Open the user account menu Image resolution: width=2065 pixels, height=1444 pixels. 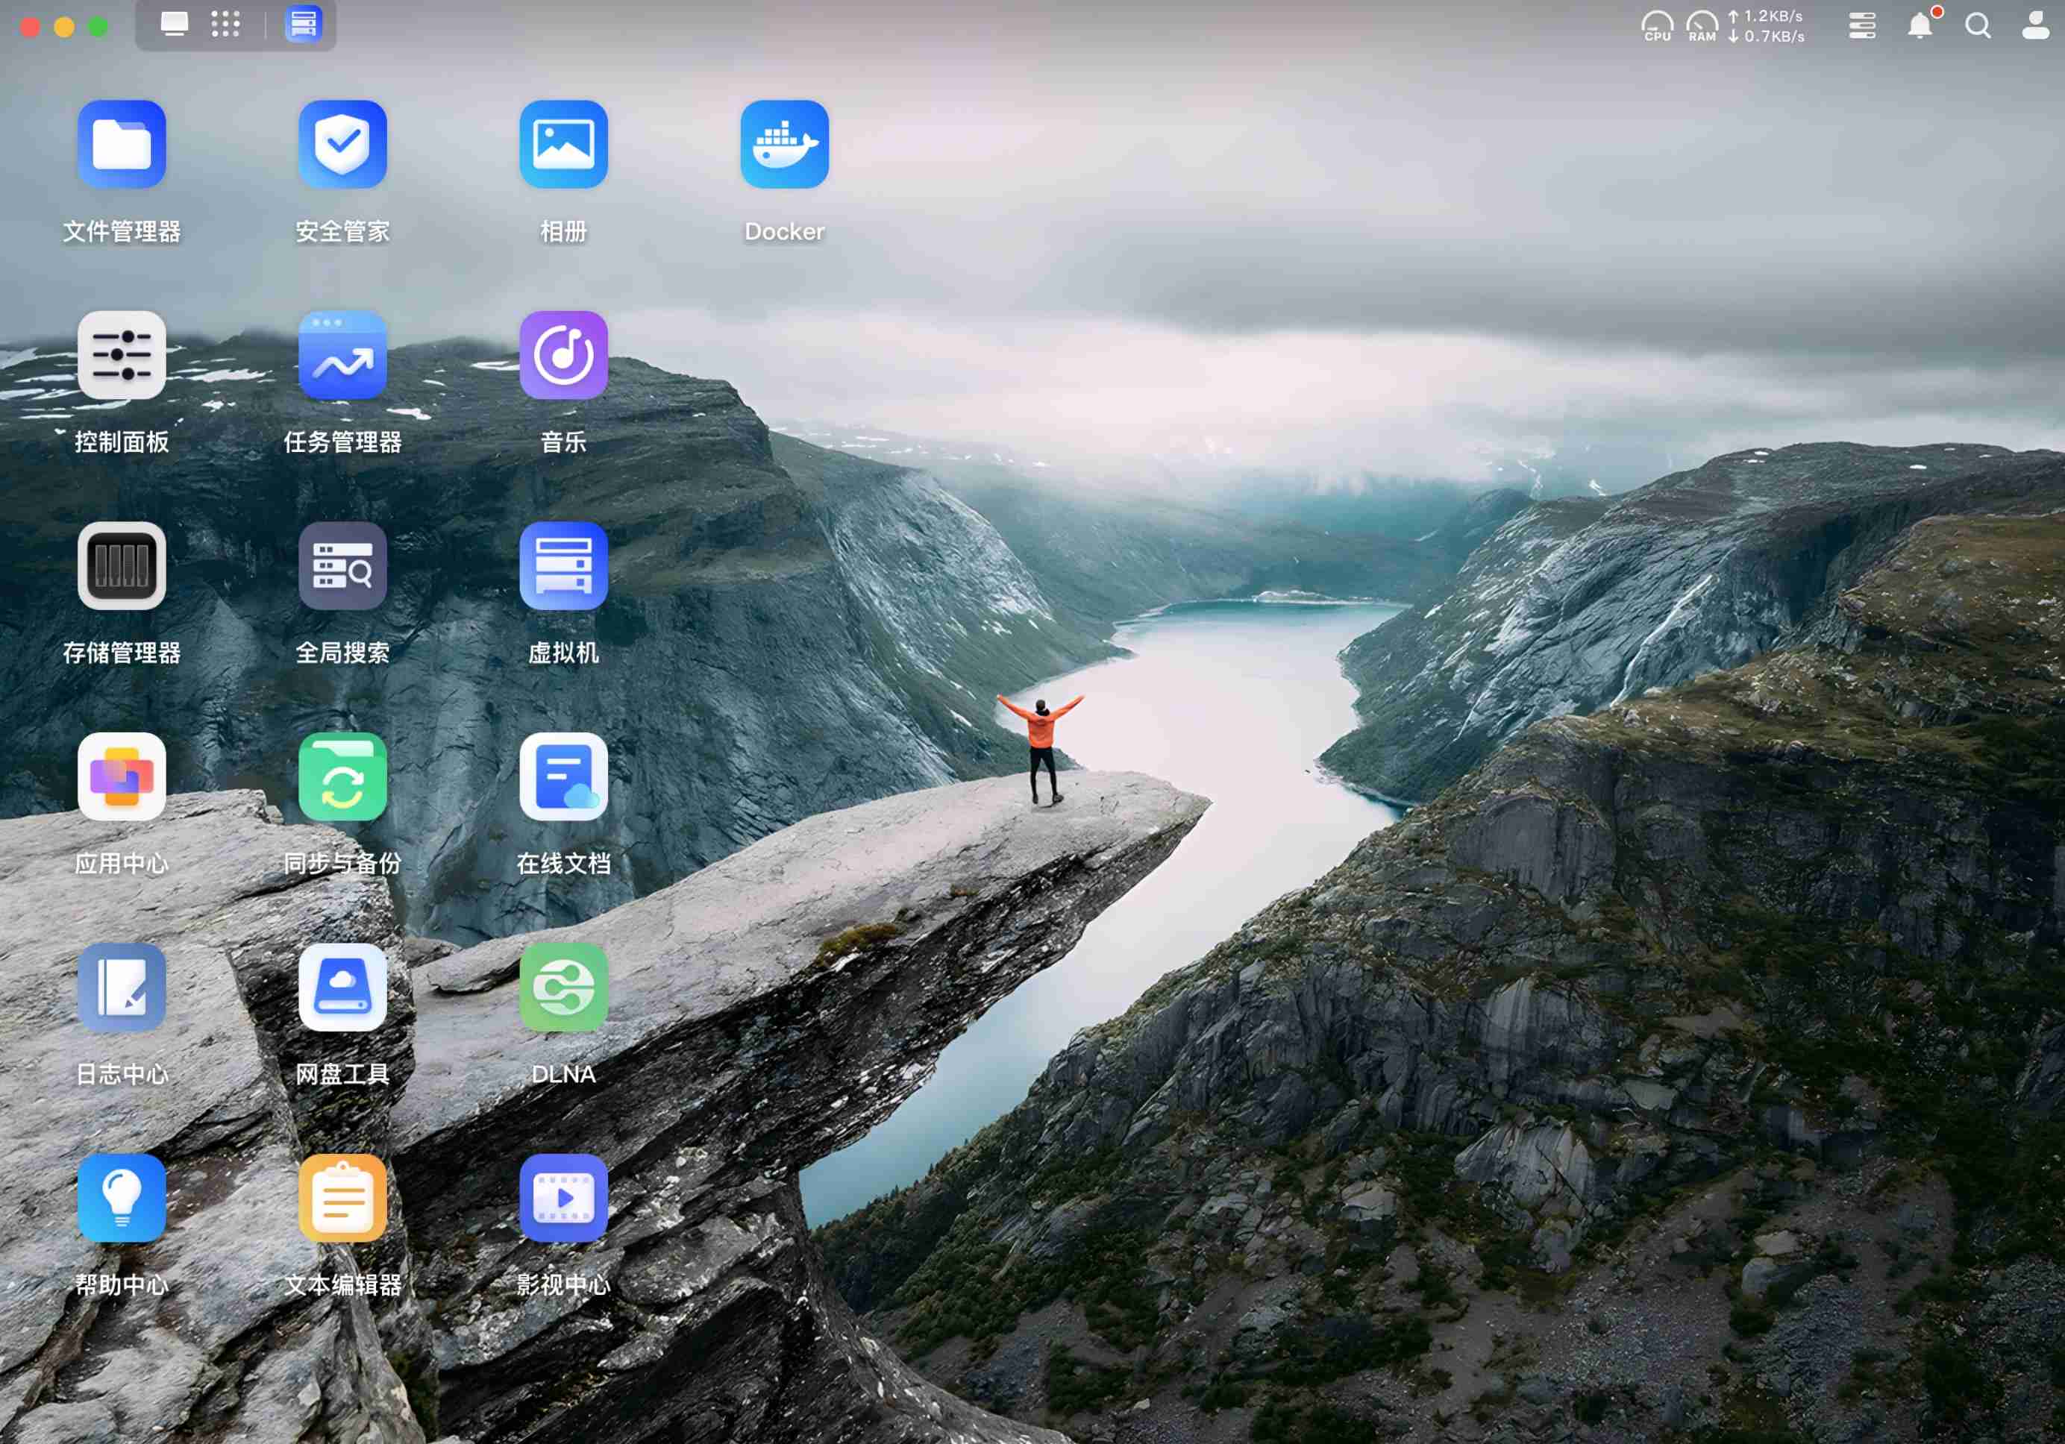point(2035,25)
